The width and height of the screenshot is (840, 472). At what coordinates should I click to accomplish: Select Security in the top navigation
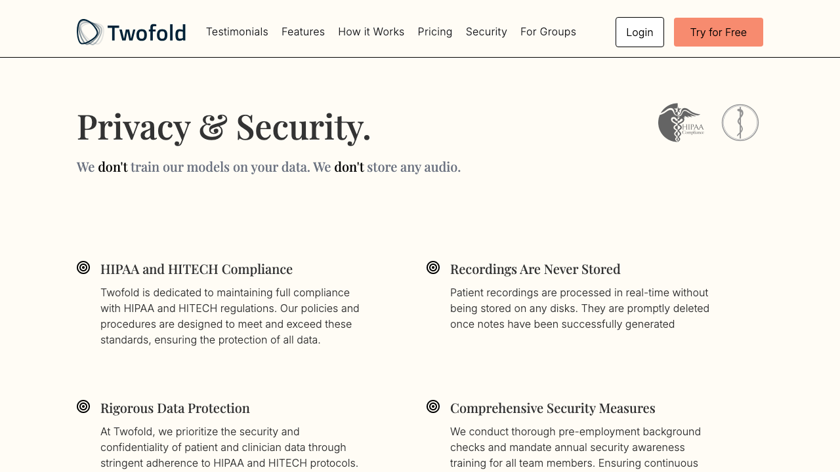pyautogui.click(x=486, y=31)
